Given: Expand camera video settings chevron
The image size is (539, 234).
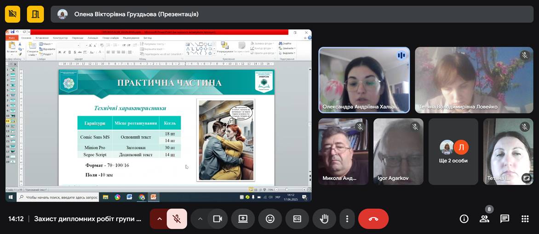Looking at the screenshot, I should (200, 219).
